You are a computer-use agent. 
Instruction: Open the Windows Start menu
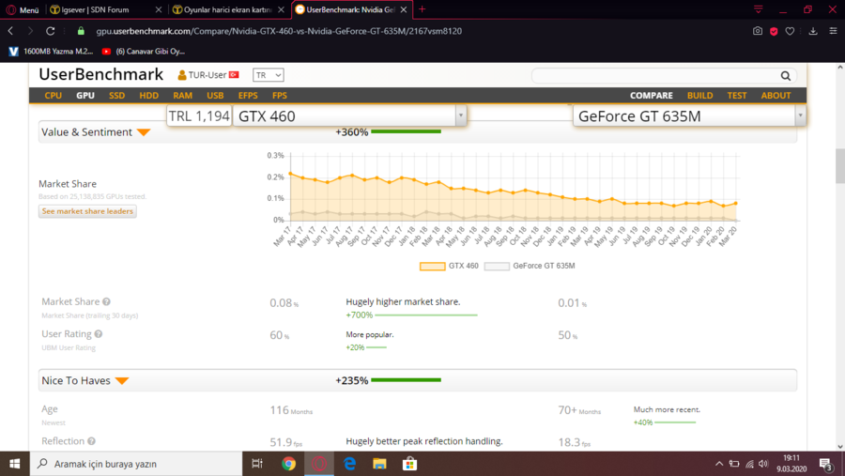14,464
